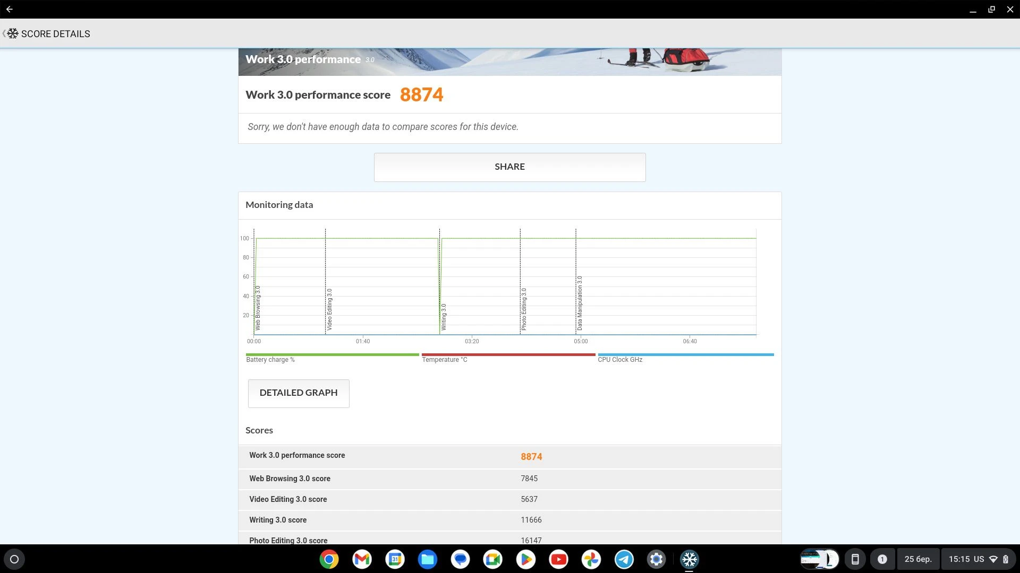The width and height of the screenshot is (1020, 573).
Task: Open Google Calendar from the shelf
Action: 395,559
